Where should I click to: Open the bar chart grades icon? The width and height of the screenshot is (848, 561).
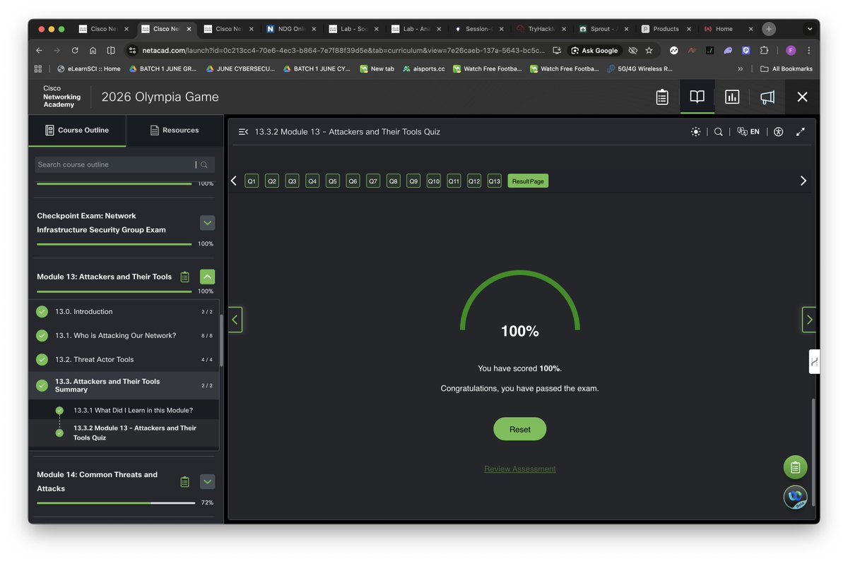pyautogui.click(x=732, y=97)
